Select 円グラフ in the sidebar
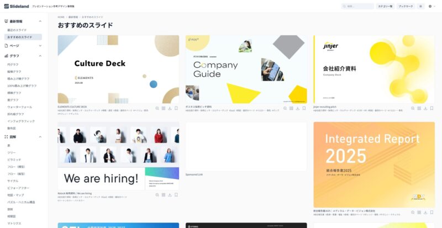 [13, 65]
